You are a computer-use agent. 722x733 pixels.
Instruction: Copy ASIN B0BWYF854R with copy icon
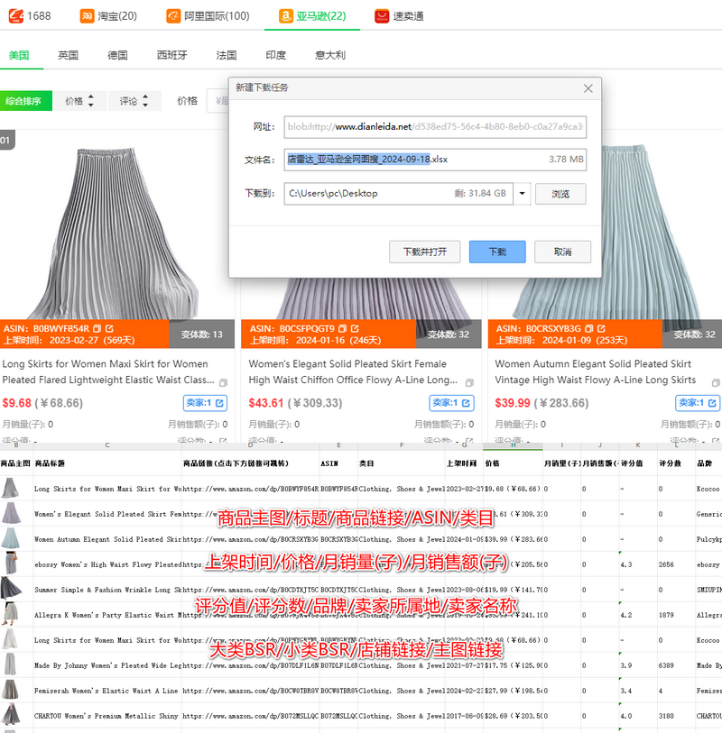96,328
